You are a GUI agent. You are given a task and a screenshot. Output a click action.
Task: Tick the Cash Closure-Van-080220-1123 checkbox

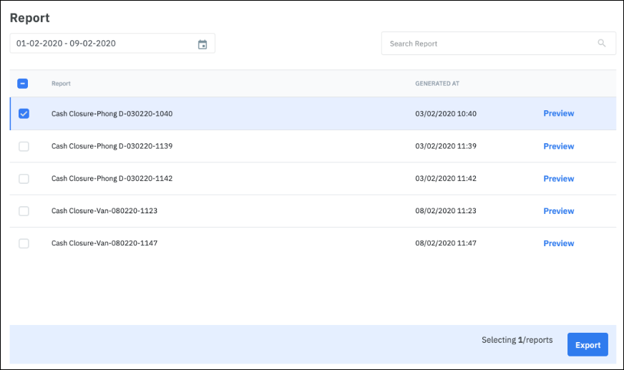click(24, 211)
